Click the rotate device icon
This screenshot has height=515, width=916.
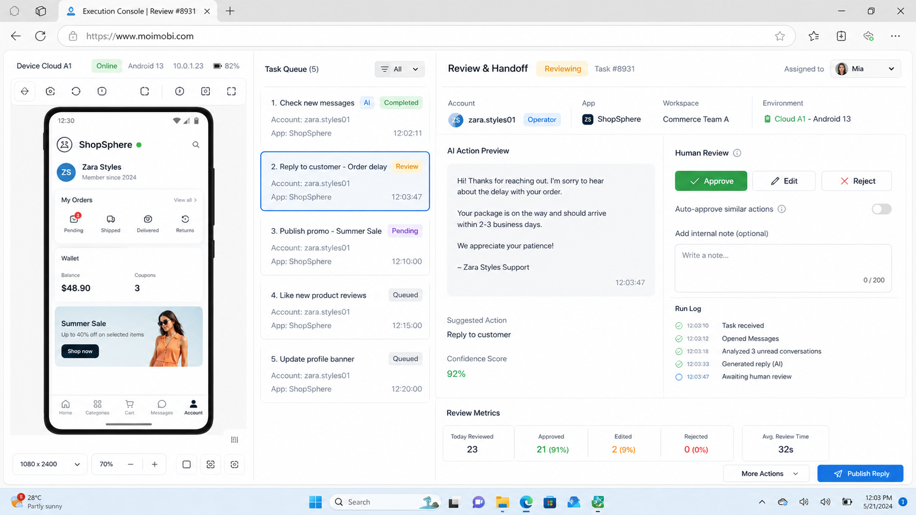(76, 91)
